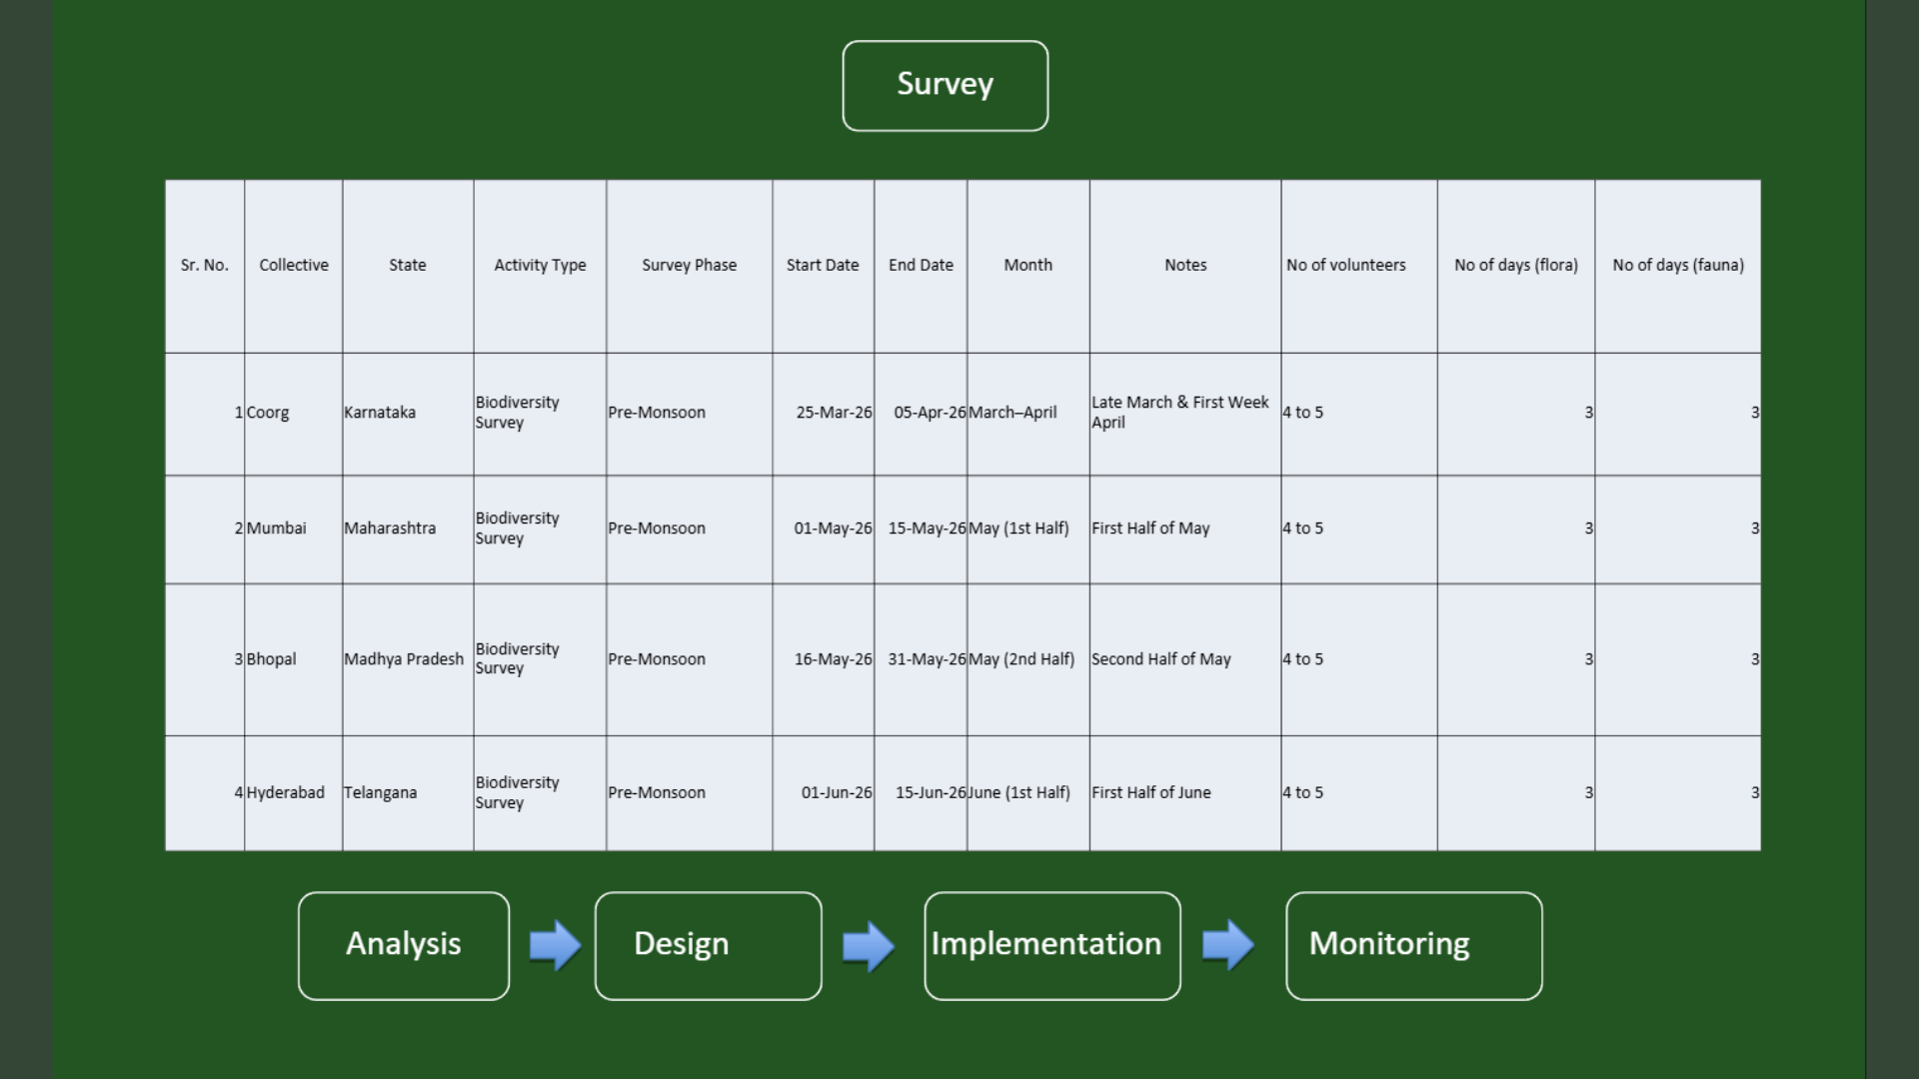Click the Survey Phase column header
The image size is (1919, 1079).
(689, 265)
